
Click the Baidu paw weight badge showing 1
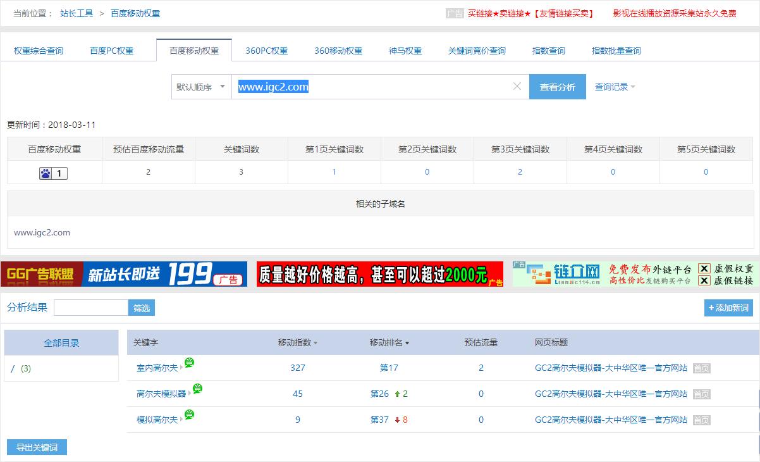click(52, 173)
